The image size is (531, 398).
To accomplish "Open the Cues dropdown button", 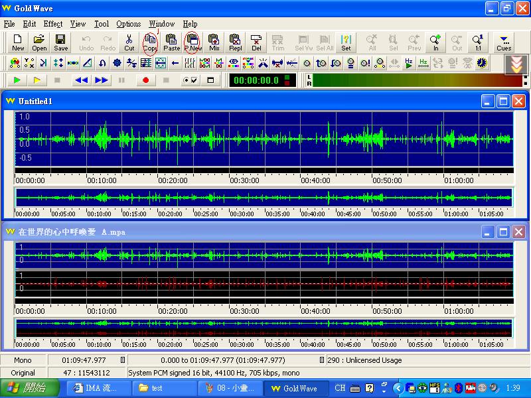I will (x=504, y=42).
